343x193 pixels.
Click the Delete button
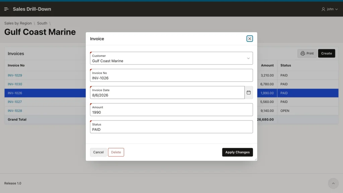(116, 152)
